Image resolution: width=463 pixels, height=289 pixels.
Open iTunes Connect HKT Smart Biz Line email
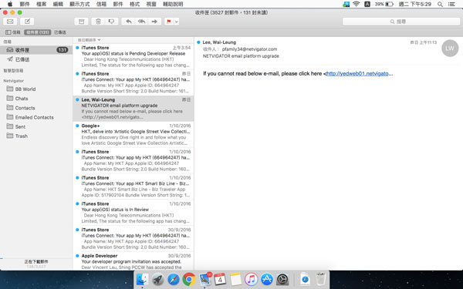tap(133, 187)
